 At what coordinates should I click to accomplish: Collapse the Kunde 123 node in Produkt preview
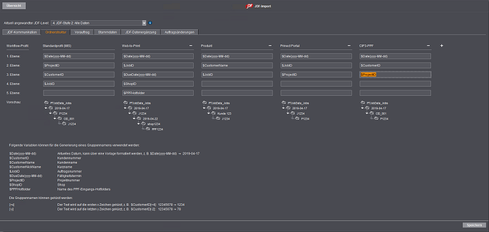[208, 114]
